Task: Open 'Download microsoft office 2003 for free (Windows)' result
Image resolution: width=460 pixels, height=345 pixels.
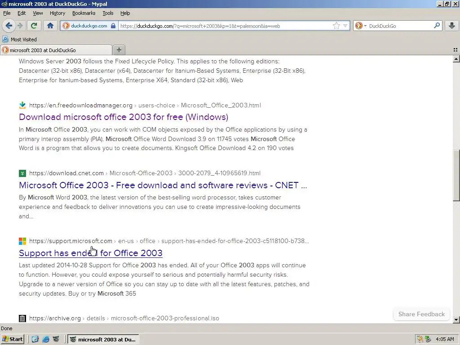Action: (124, 117)
